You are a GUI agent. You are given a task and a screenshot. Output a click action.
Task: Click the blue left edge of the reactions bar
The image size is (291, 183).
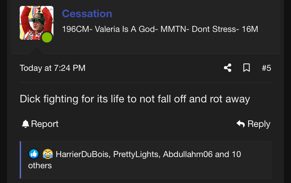pyautogui.click(x=21, y=160)
